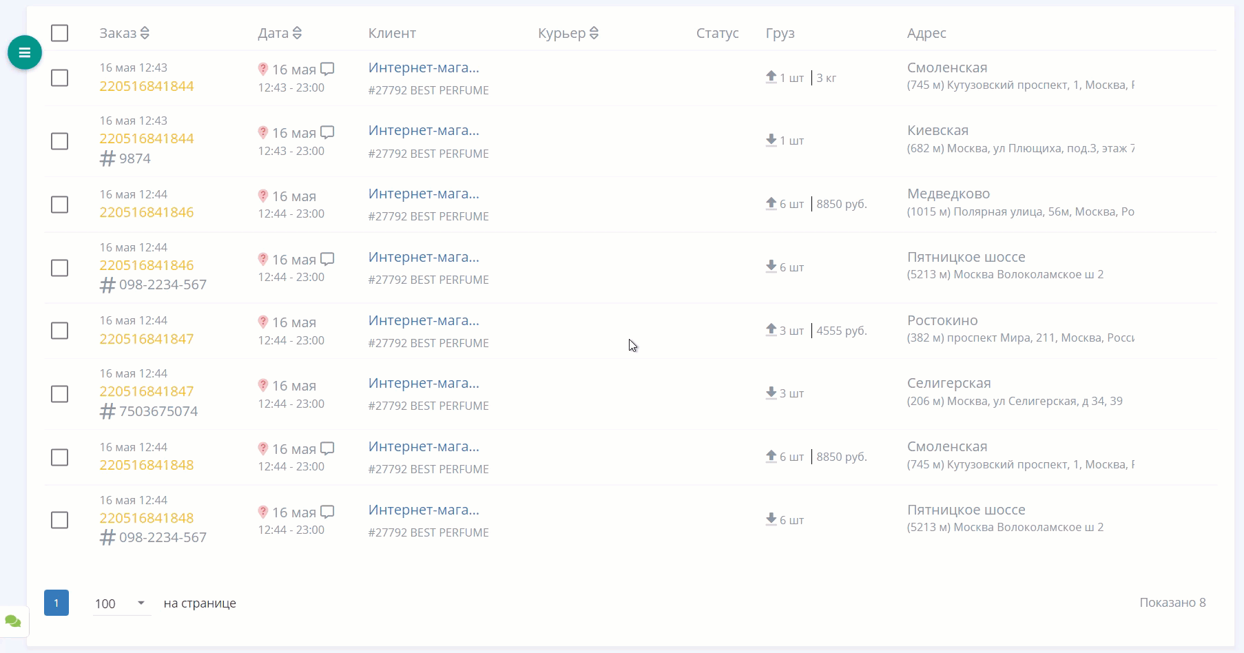
Task: Click the Статус column header
Action: click(717, 33)
